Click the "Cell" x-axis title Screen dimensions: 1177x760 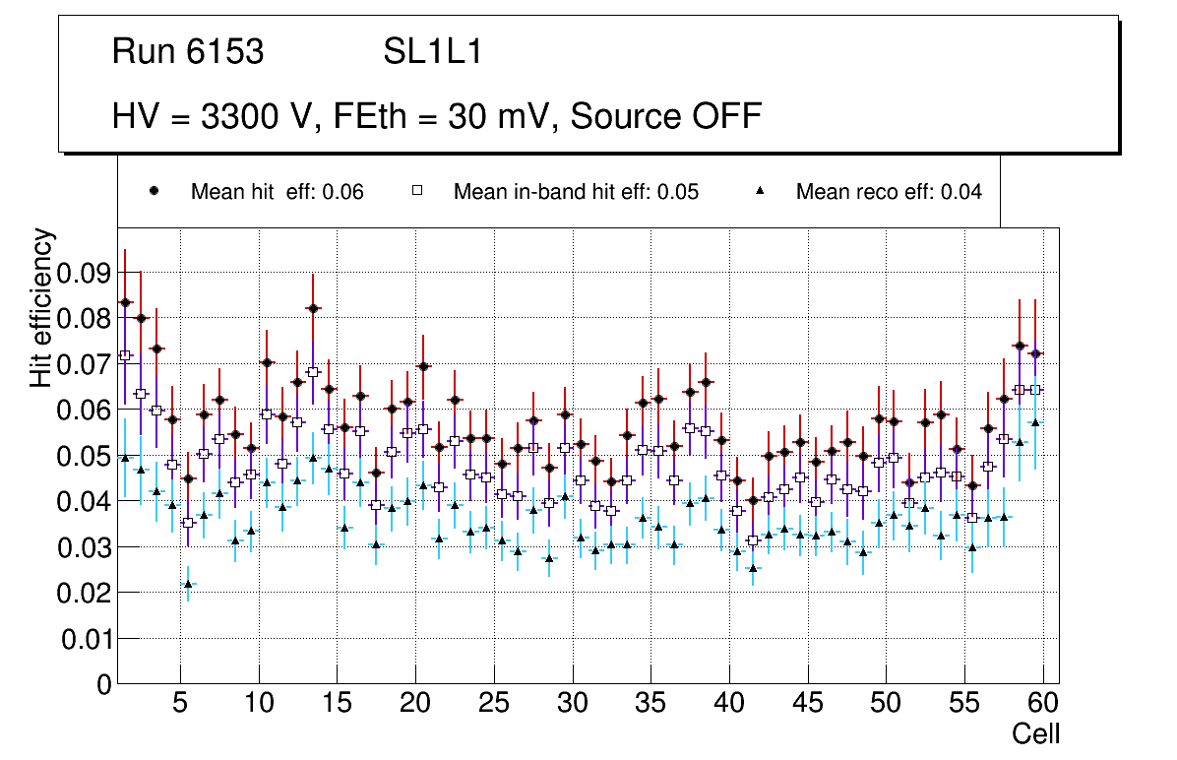1035,733
